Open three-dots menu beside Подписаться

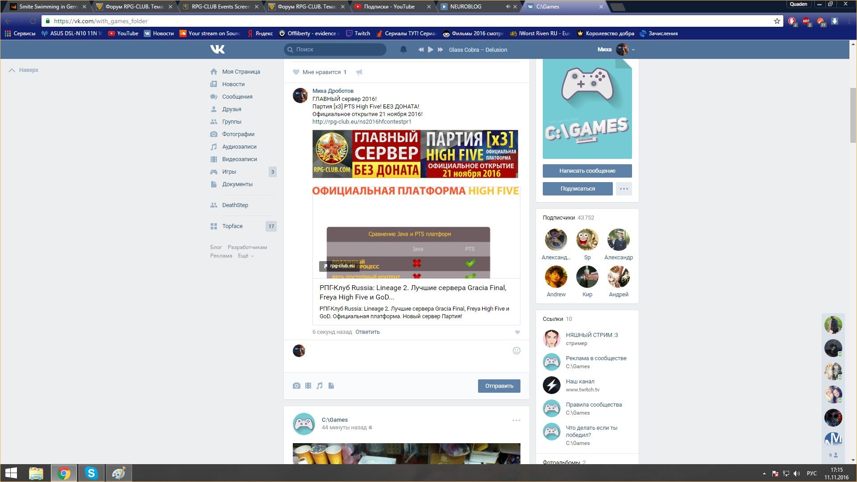click(624, 189)
